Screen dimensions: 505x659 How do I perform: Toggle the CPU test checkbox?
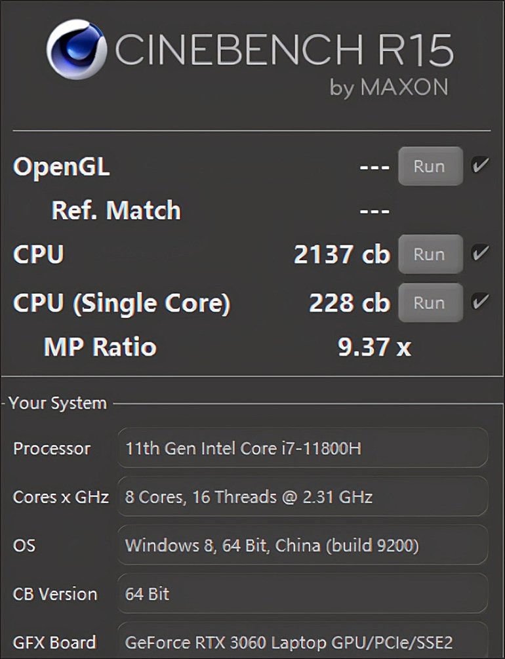[480, 252]
